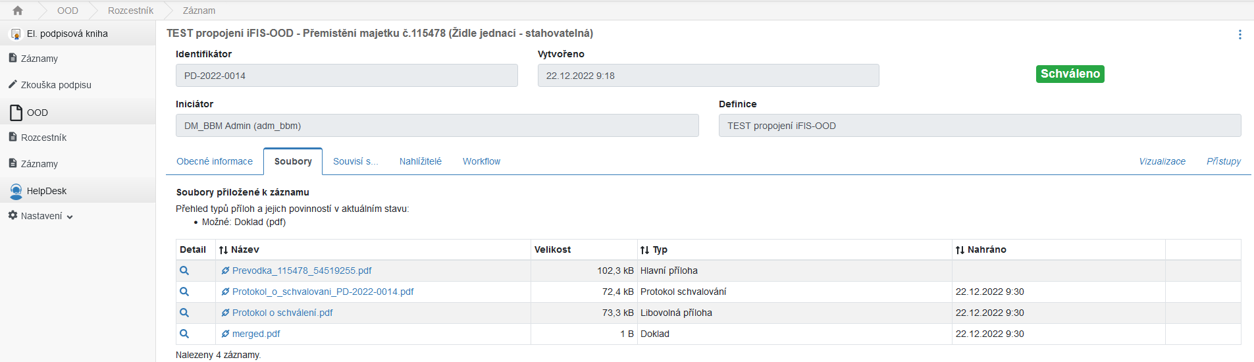This screenshot has height=362, width=1254.
Task: Open the Vizualizace link
Action: coord(1162,161)
